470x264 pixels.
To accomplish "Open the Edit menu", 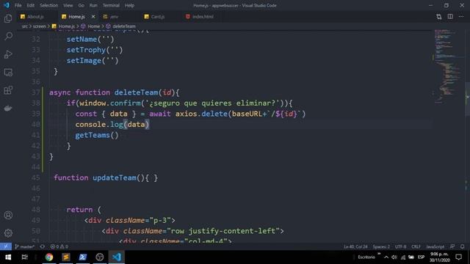I will (x=31, y=5).
